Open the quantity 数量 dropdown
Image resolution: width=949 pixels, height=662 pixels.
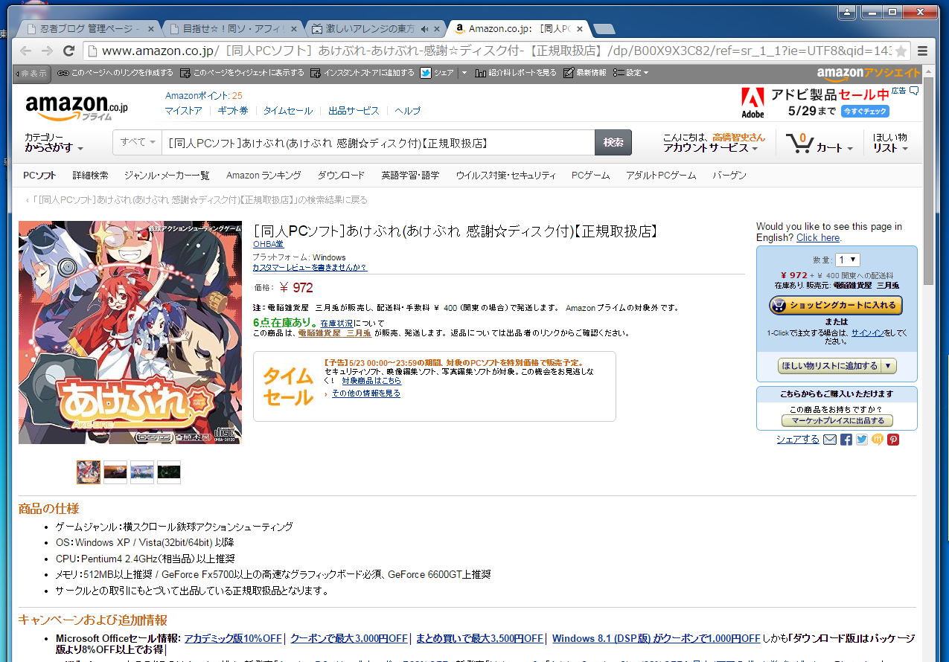click(847, 260)
